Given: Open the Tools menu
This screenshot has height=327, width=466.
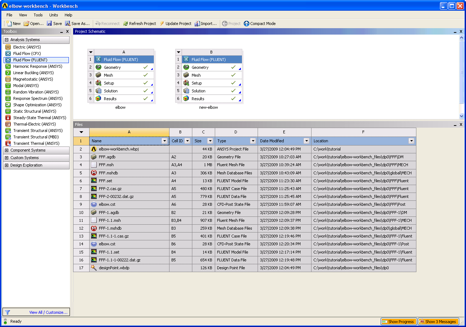Looking at the screenshot, I should click(38, 15).
